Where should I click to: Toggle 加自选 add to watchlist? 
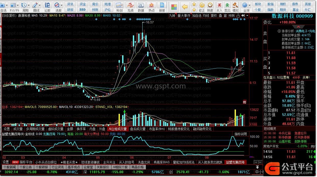click(197, 16)
